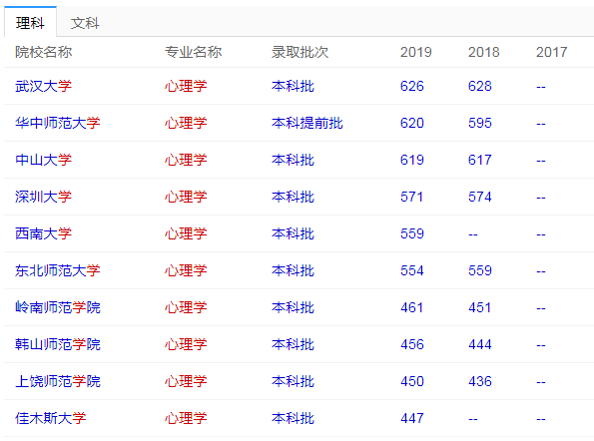Click the 2018 score 574
594x441 pixels.
coord(480,197)
